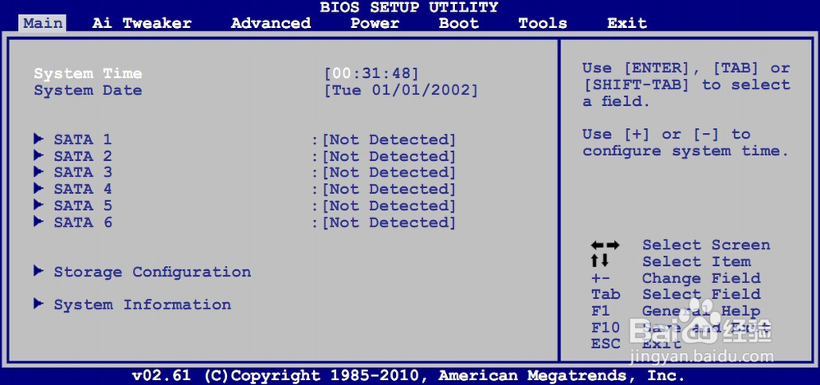Click the F10 key legend
Screen dimensions: 820x385
(606, 328)
